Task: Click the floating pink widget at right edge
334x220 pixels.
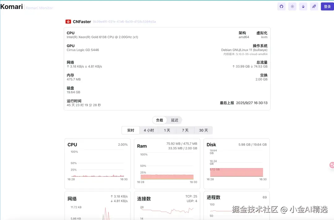Action: (x=332, y=165)
